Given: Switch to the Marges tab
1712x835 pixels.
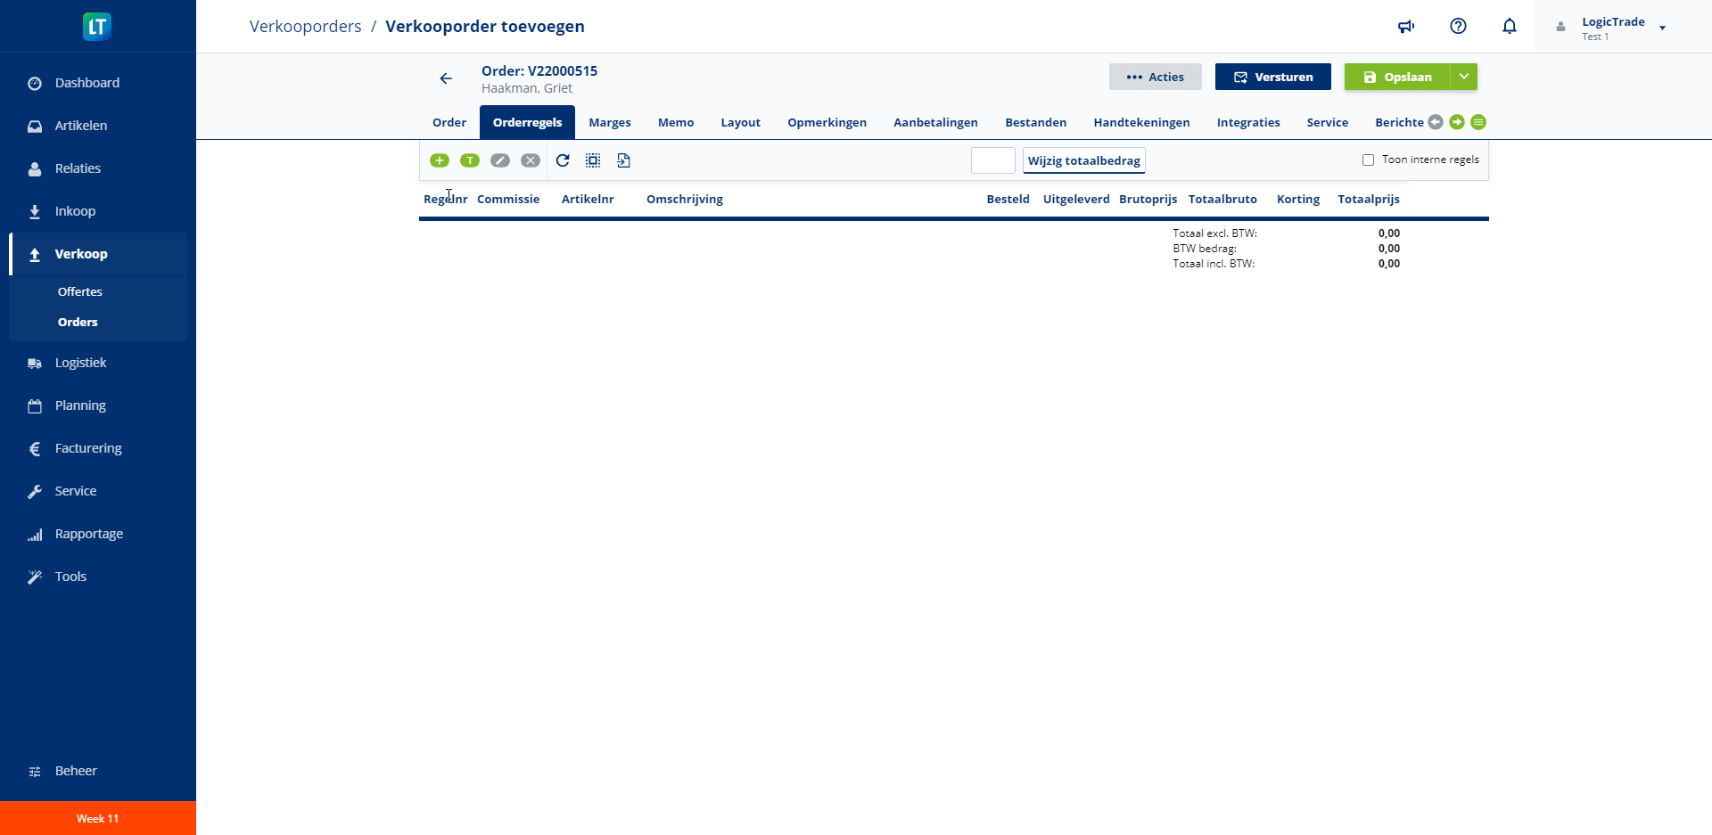Looking at the screenshot, I should pyautogui.click(x=610, y=123).
